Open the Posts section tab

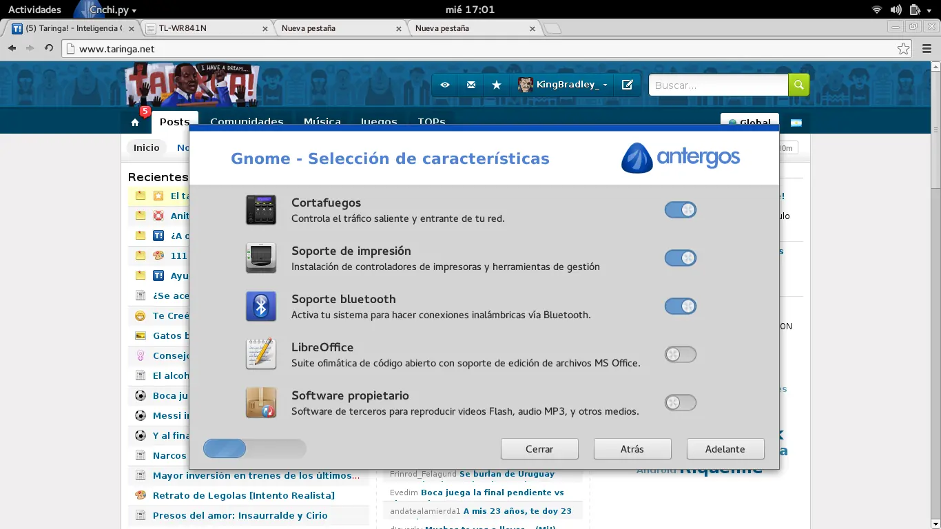[175, 121]
